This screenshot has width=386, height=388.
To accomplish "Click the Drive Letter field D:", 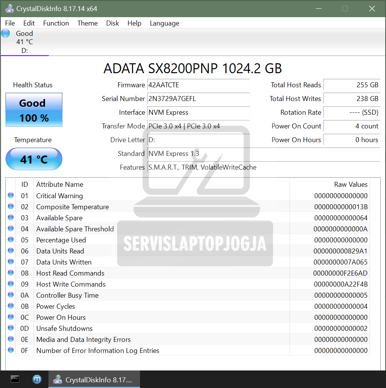I will click(x=199, y=140).
